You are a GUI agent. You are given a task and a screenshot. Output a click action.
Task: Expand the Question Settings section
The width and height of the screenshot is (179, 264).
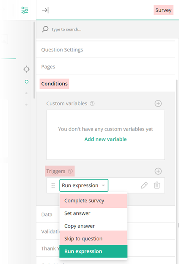click(106, 50)
